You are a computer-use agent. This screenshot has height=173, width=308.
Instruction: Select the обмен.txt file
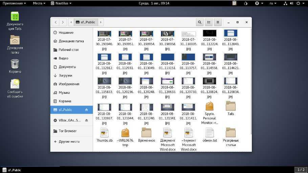[210, 135]
